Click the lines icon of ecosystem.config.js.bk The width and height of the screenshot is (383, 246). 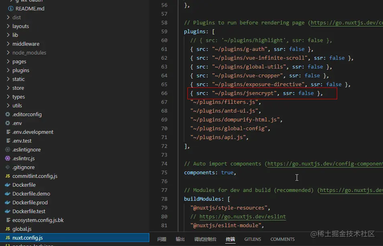(x=8, y=220)
